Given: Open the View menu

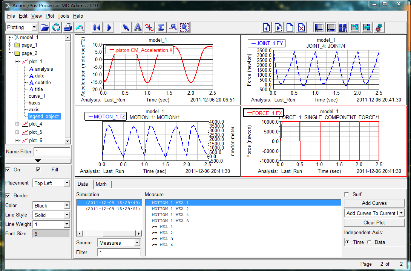Looking at the screenshot, I should pyautogui.click(x=37, y=16).
